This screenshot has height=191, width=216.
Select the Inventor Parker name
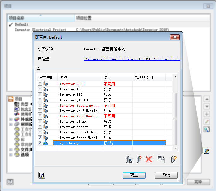pyautogui.click(x=74, y=127)
